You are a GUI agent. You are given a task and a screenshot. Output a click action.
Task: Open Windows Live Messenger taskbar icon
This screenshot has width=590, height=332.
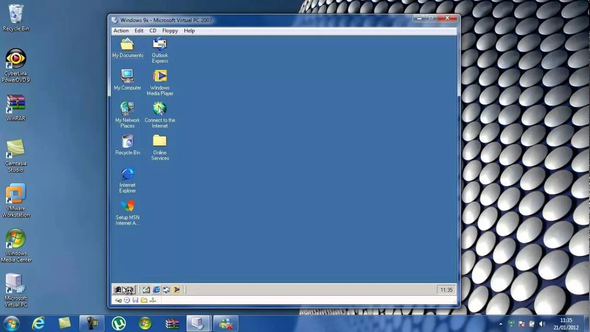pos(226,323)
